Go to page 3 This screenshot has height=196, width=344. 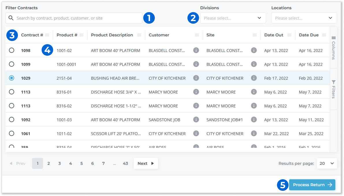click(x=59, y=163)
